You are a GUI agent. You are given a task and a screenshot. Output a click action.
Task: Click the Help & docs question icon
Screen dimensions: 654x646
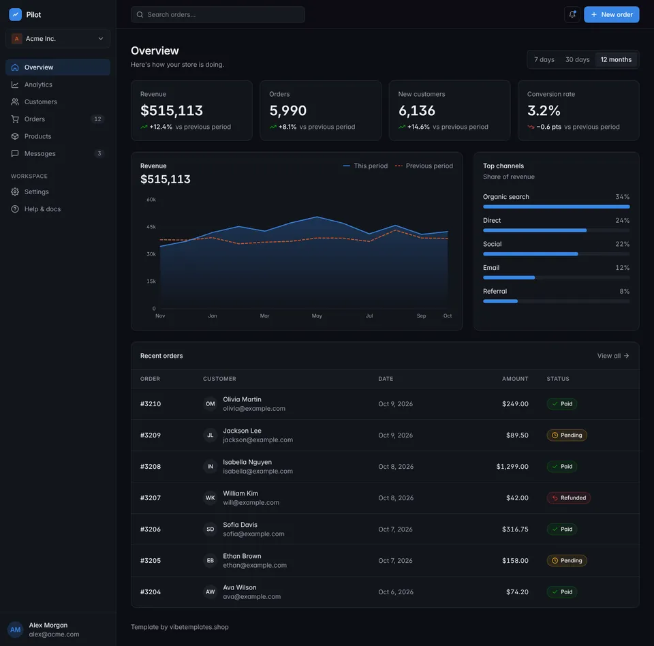coord(15,209)
